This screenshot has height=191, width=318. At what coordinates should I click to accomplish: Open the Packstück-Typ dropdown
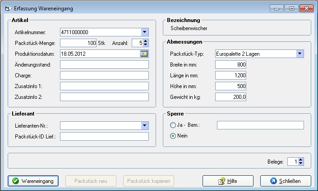pyautogui.click(x=300, y=54)
